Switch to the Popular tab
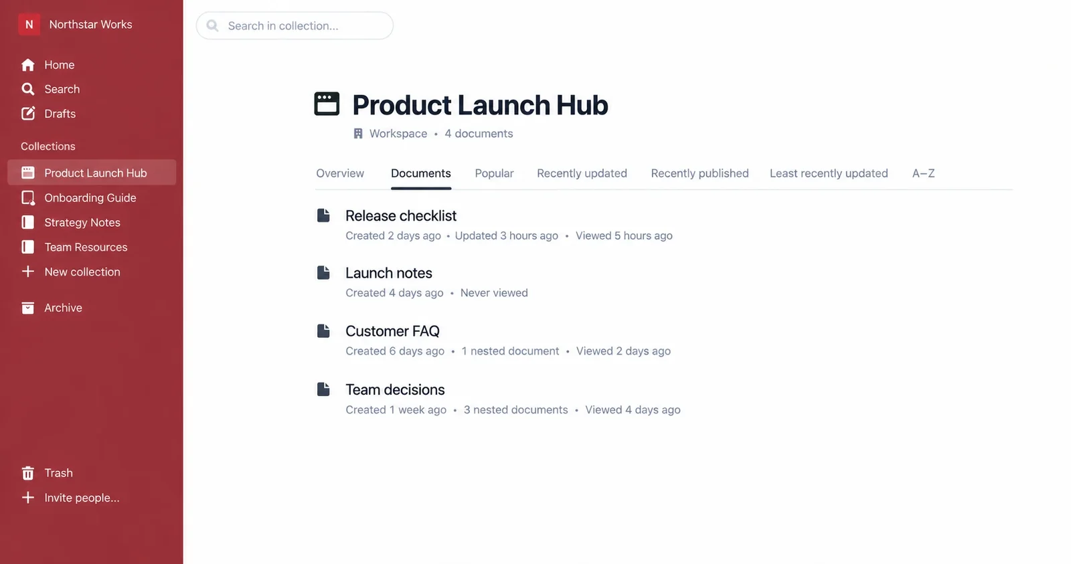This screenshot has height=564, width=1071. pos(494,173)
